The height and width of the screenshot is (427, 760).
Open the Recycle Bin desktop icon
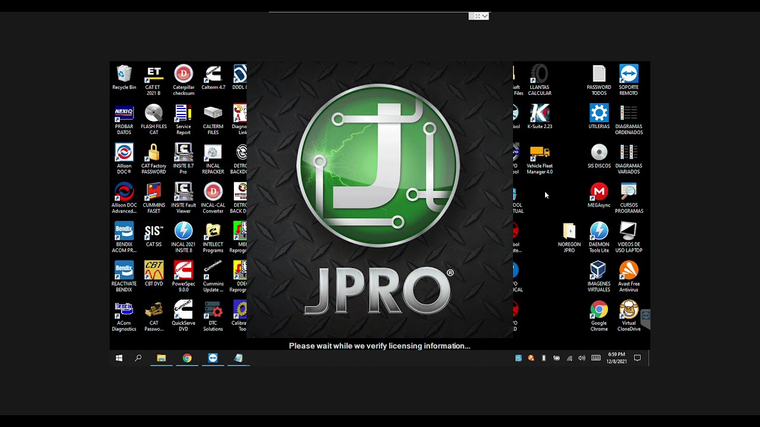124,78
